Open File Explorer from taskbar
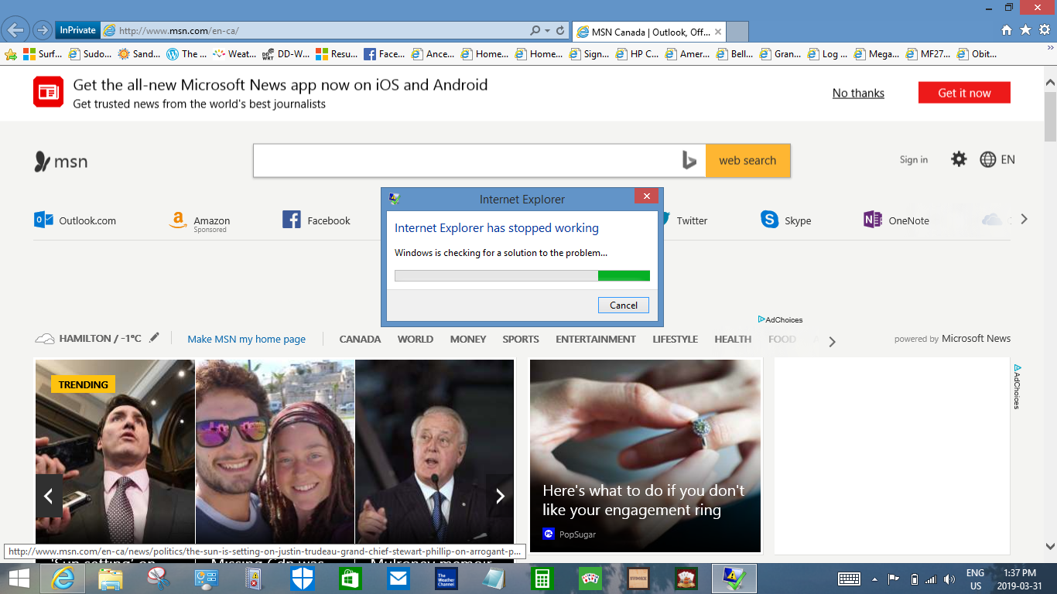The image size is (1057, 594). [111, 579]
